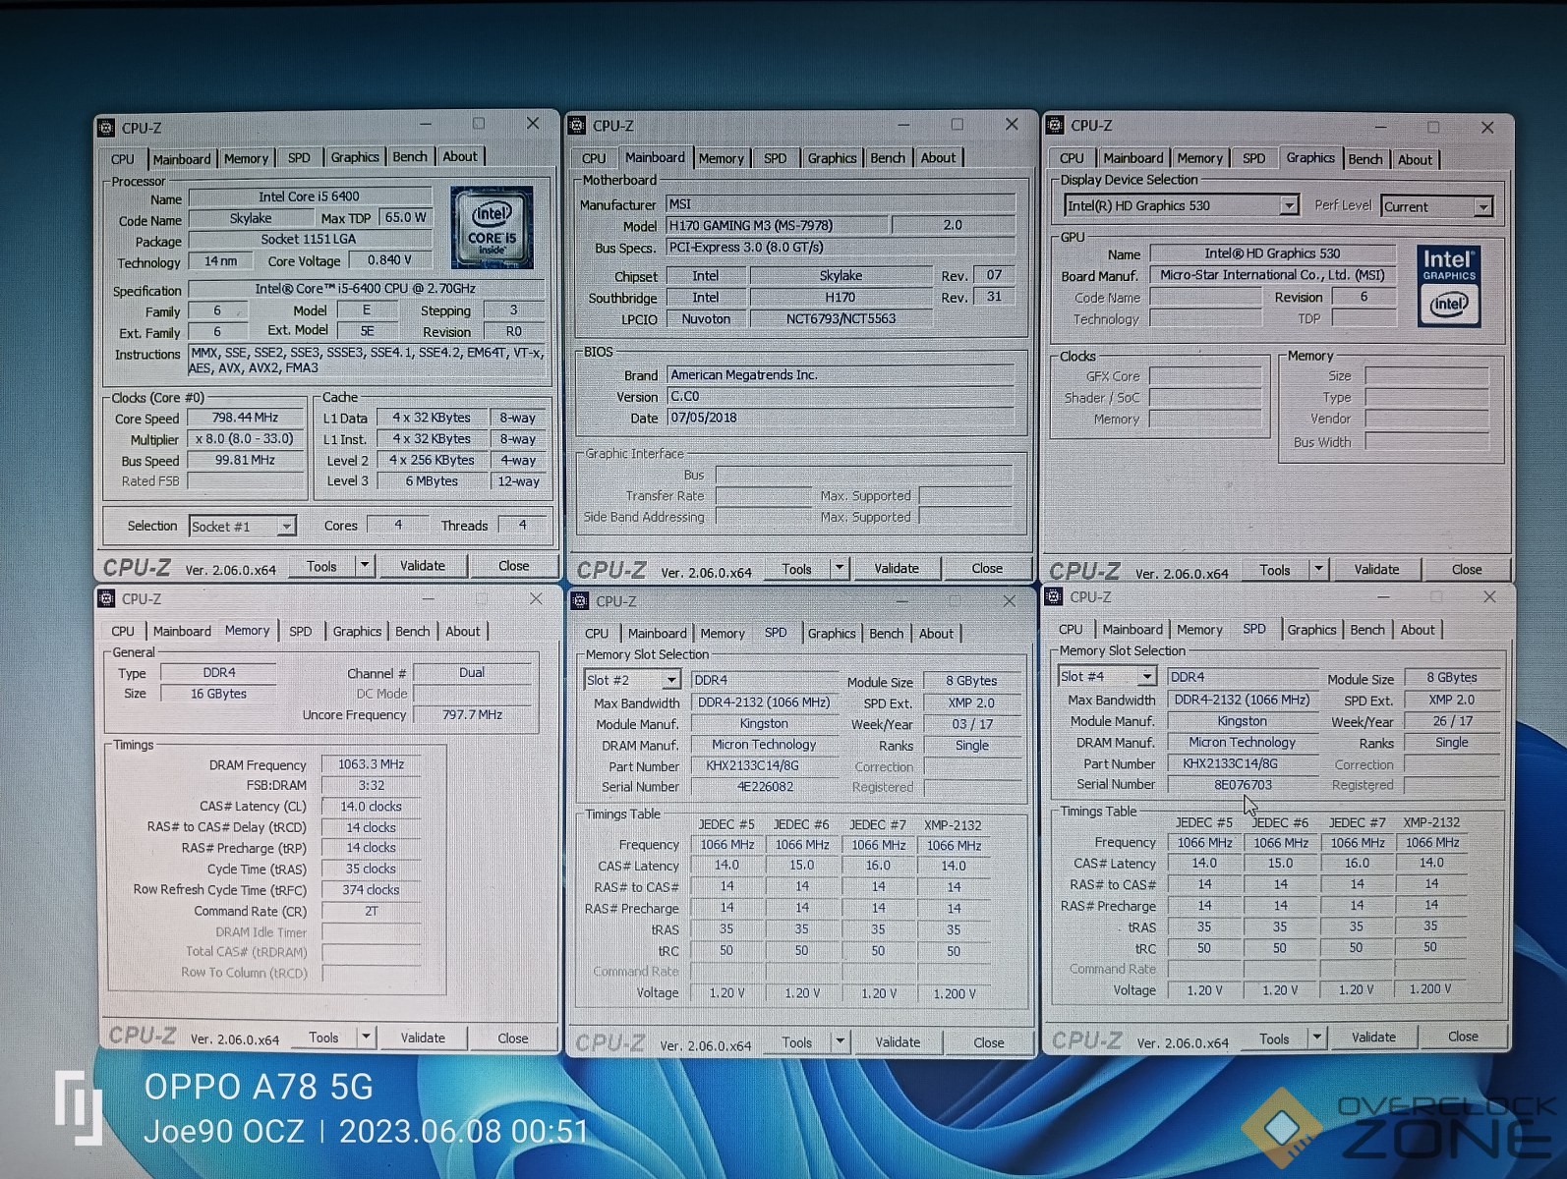Click the Intel Core i5 inside logo

tap(492, 227)
